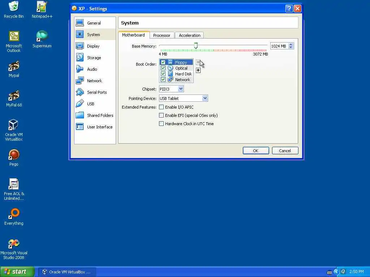Select the Optical row in boot order
Viewport: 370px width, 277px height.
tap(176, 68)
